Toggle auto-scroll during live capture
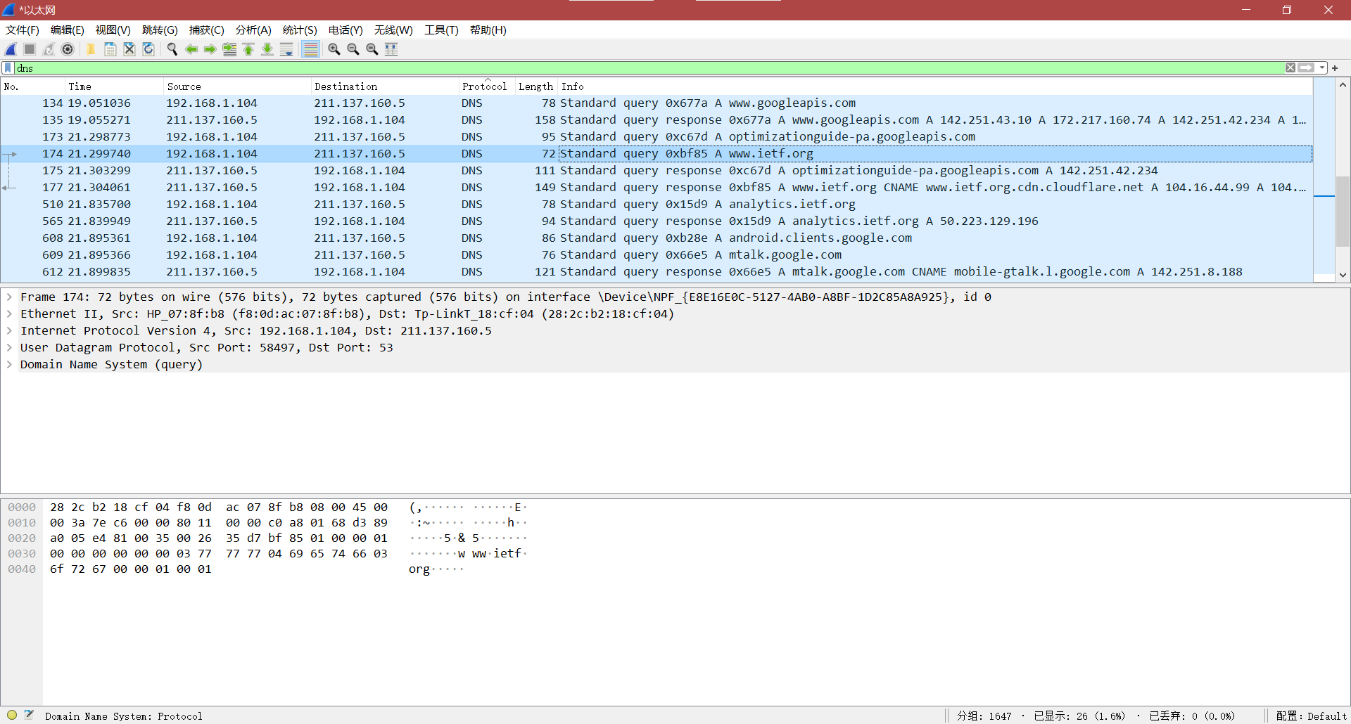This screenshot has height=724, width=1351. click(286, 49)
